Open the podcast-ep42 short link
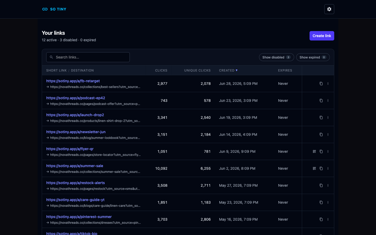The width and height of the screenshot is (376, 235). 75,98
